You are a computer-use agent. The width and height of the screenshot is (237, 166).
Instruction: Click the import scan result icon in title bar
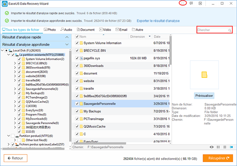point(182,3)
